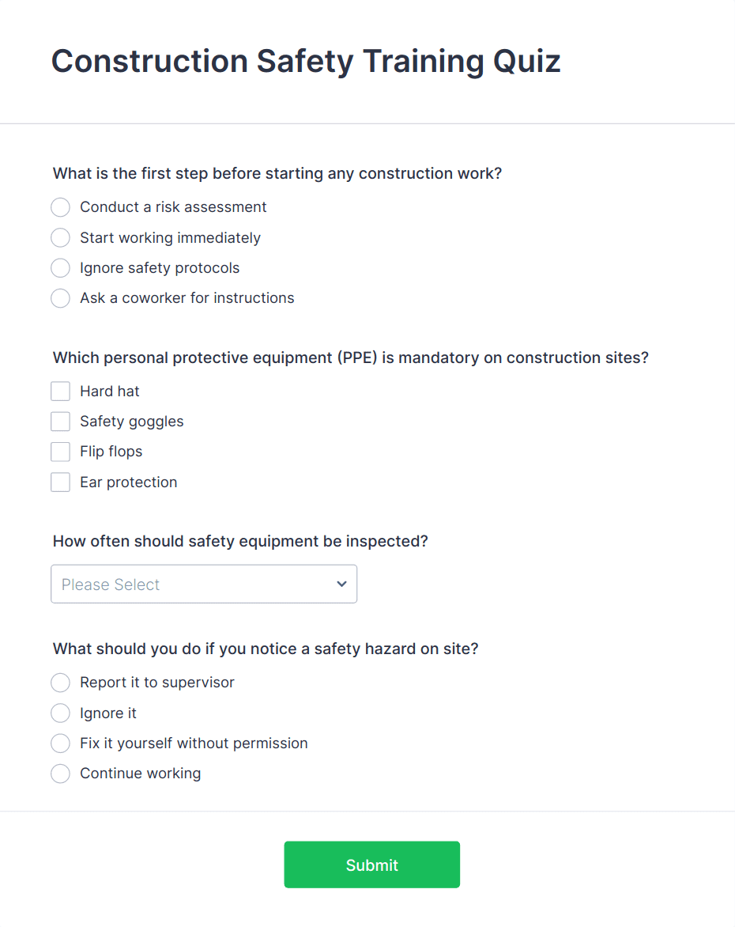Select 'Fix it yourself without permission' option

point(60,743)
